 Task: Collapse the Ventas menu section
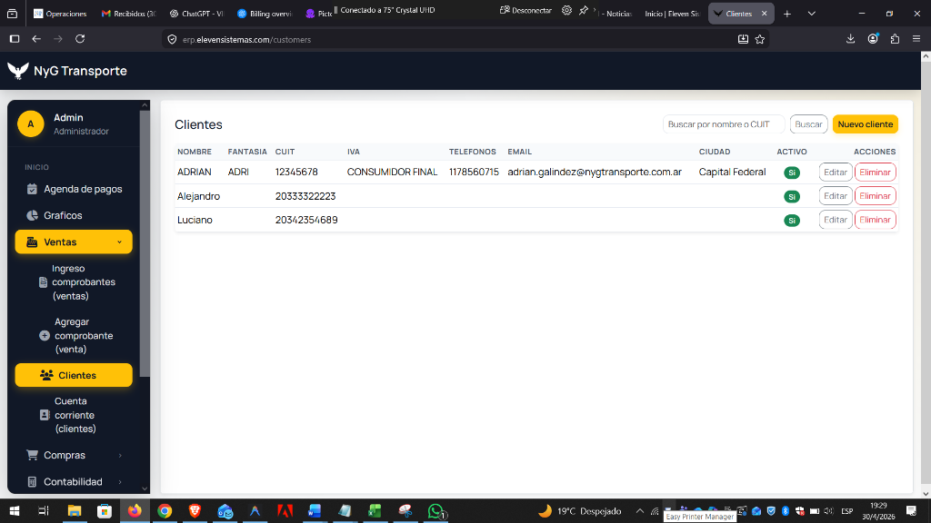click(x=74, y=242)
